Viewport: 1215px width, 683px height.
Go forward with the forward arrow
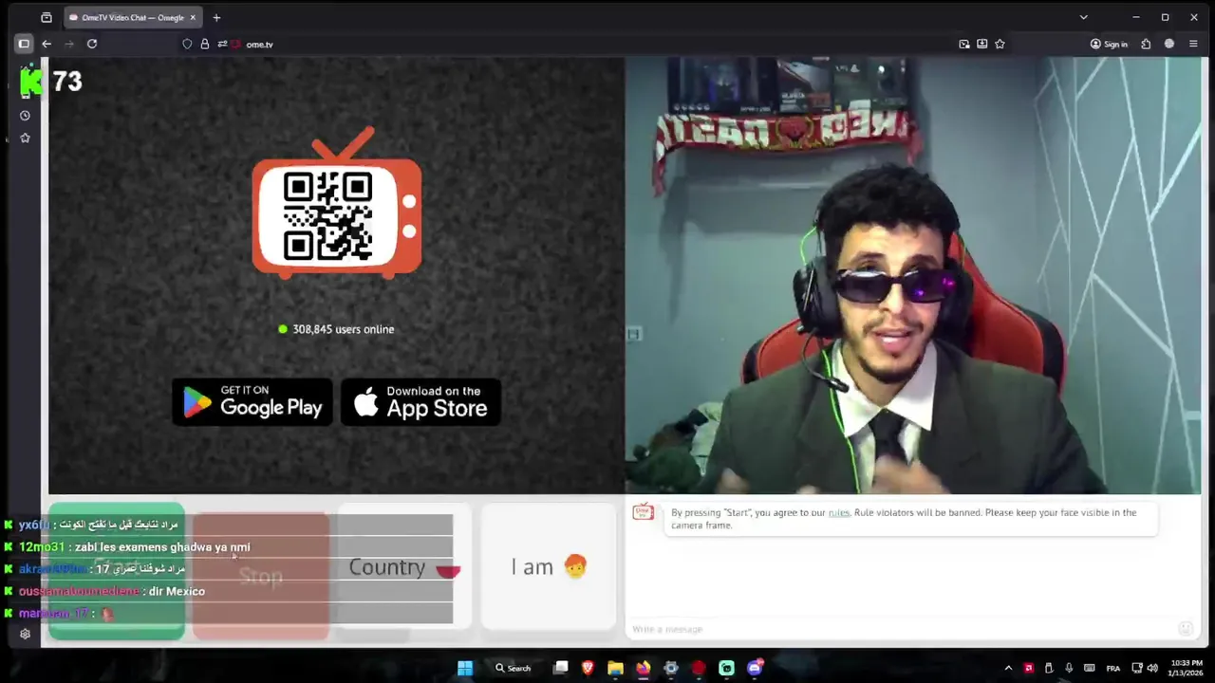[x=69, y=44]
